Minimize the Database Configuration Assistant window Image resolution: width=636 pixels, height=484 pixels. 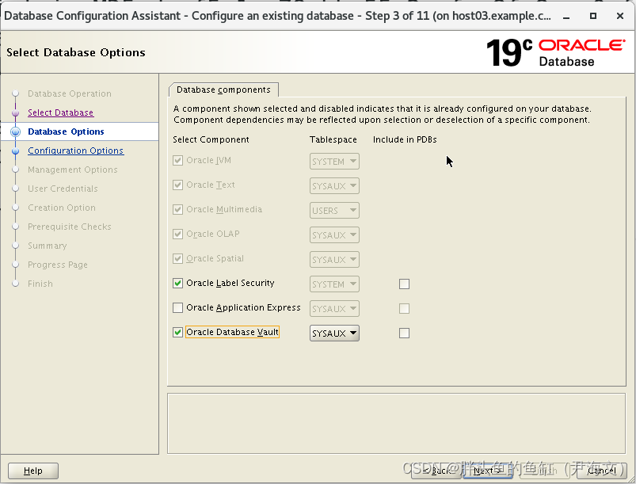[566, 16]
